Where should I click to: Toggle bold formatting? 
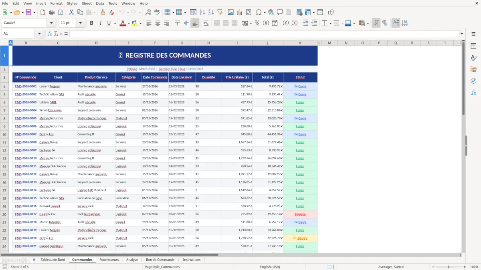[92, 23]
